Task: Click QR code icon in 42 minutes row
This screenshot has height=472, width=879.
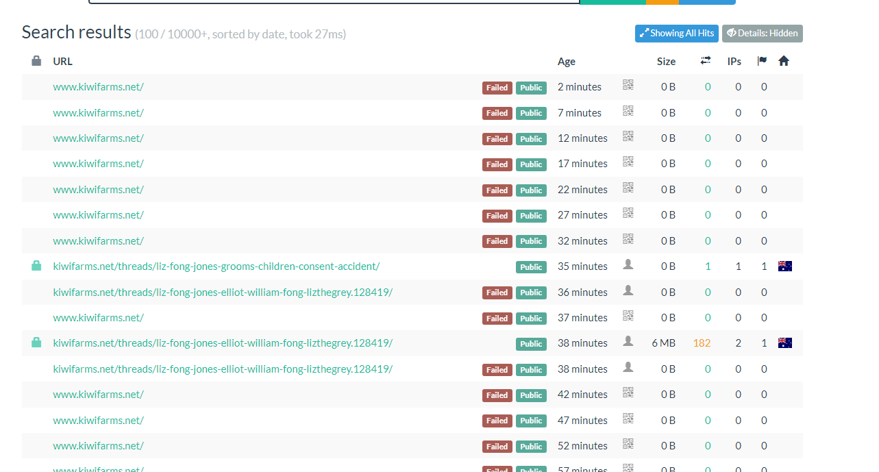Action: [628, 393]
